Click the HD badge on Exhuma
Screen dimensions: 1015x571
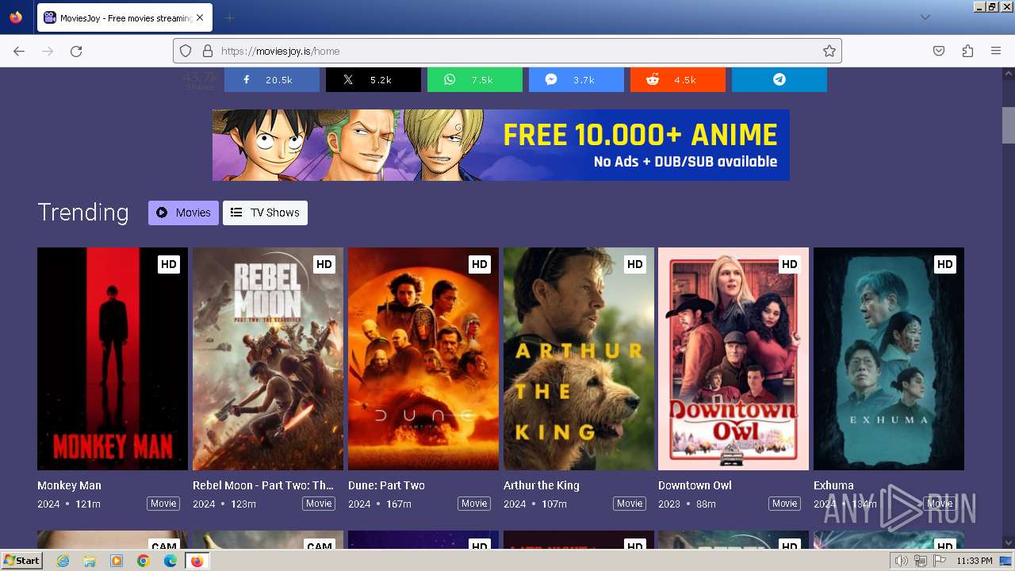tap(944, 264)
